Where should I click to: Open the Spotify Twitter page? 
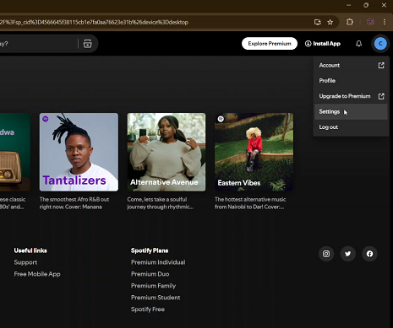coord(348,254)
